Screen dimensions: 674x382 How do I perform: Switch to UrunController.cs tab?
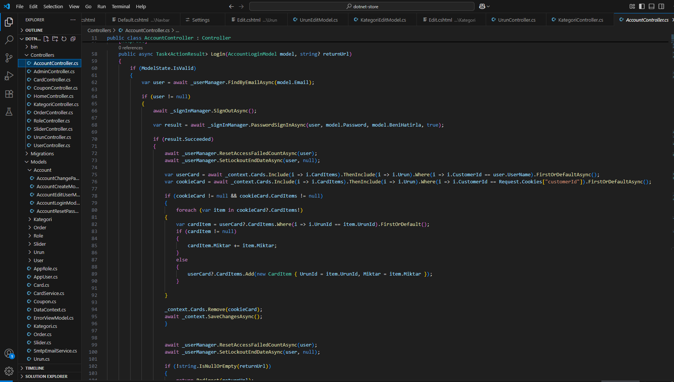coord(516,20)
